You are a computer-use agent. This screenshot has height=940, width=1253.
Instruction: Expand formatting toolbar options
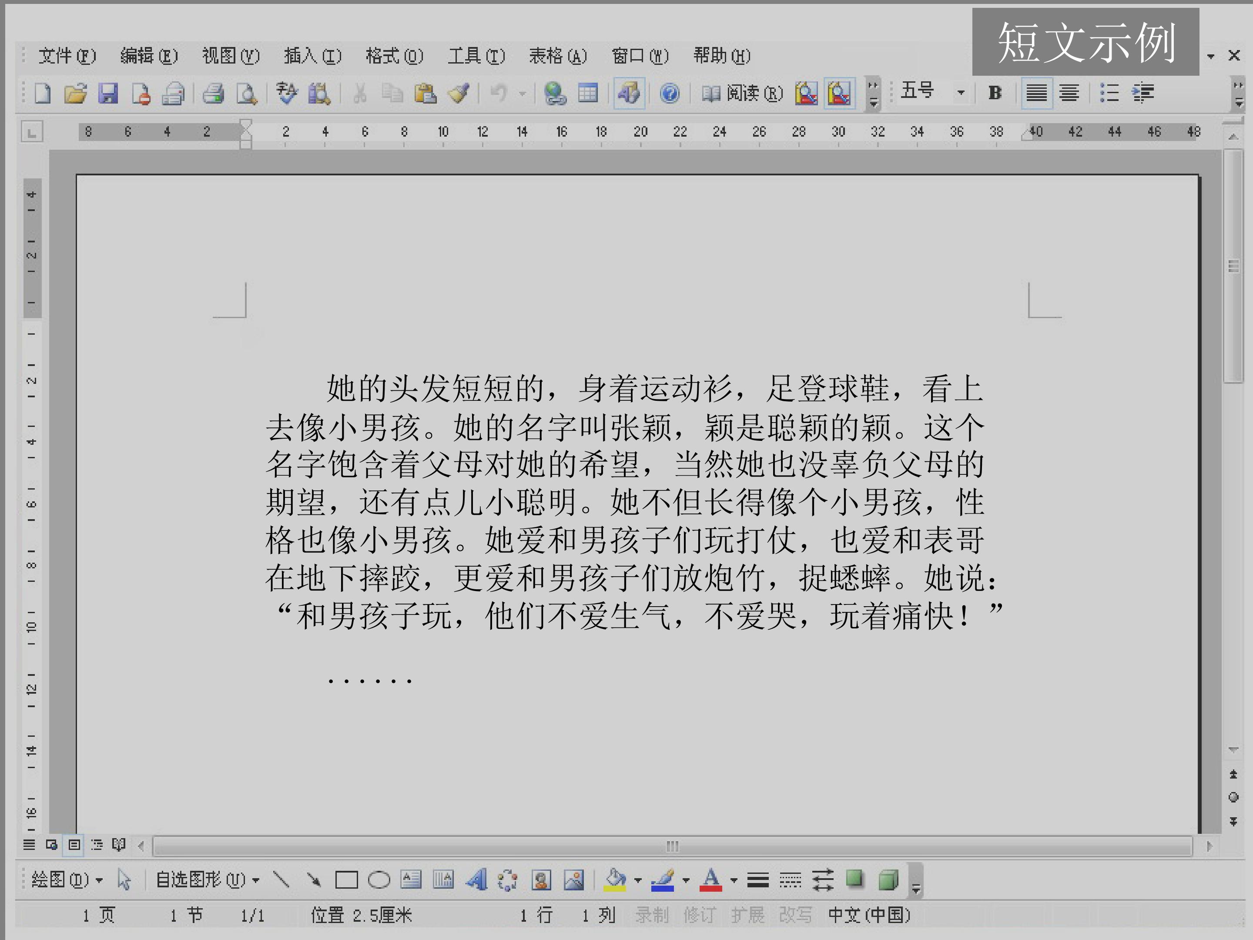click(x=1239, y=94)
